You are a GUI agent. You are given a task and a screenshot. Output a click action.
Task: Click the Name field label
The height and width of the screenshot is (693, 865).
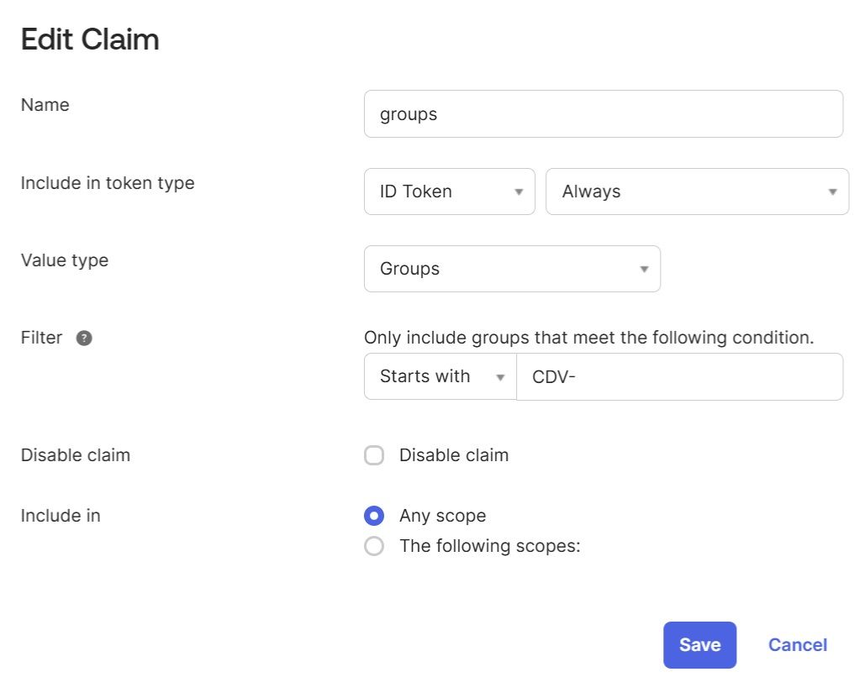tap(45, 105)
